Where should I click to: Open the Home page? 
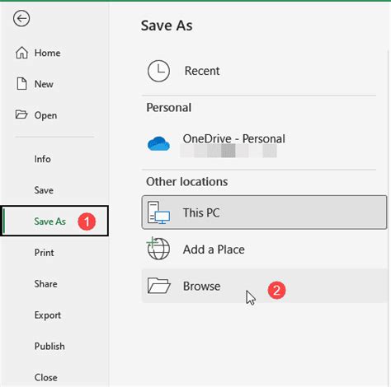[47, 53]
